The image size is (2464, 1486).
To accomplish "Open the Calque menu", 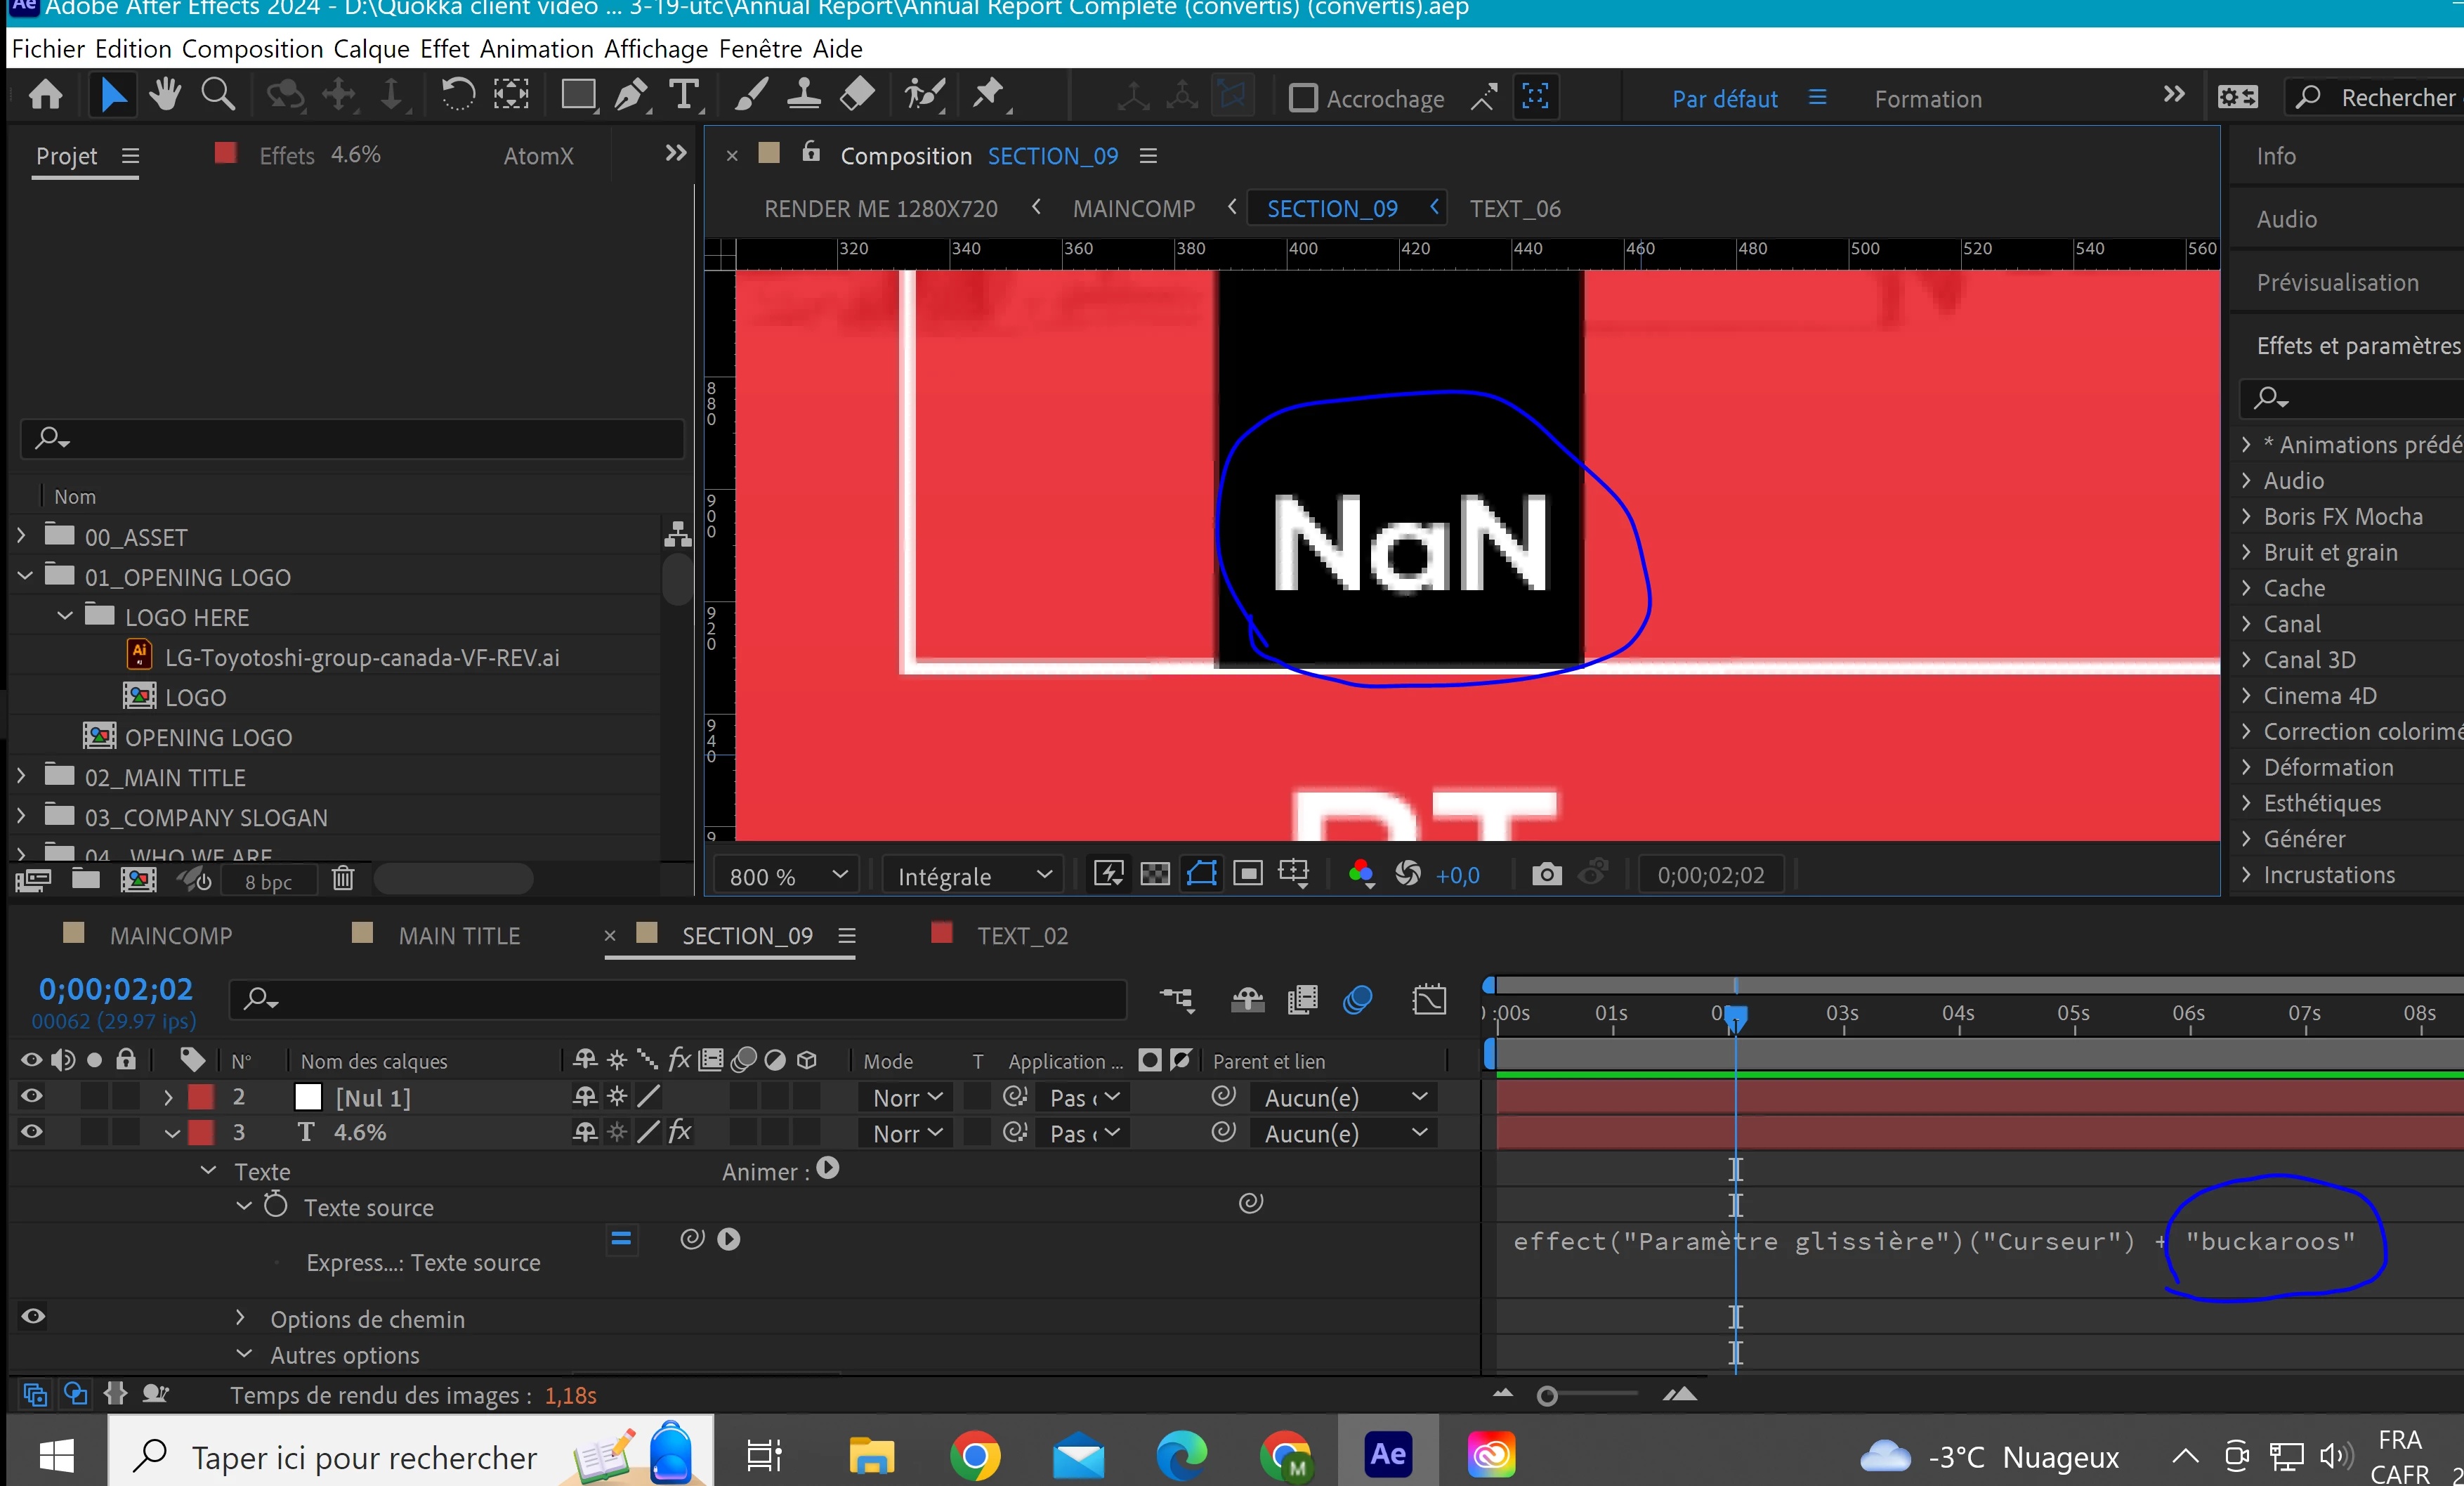I will 371,49.
